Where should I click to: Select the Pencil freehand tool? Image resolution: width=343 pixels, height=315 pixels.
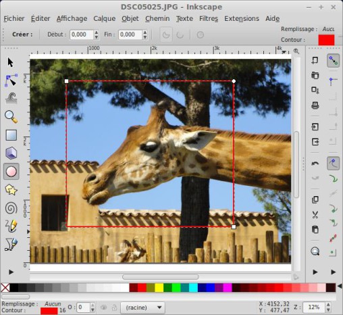(x=11, y=226)
